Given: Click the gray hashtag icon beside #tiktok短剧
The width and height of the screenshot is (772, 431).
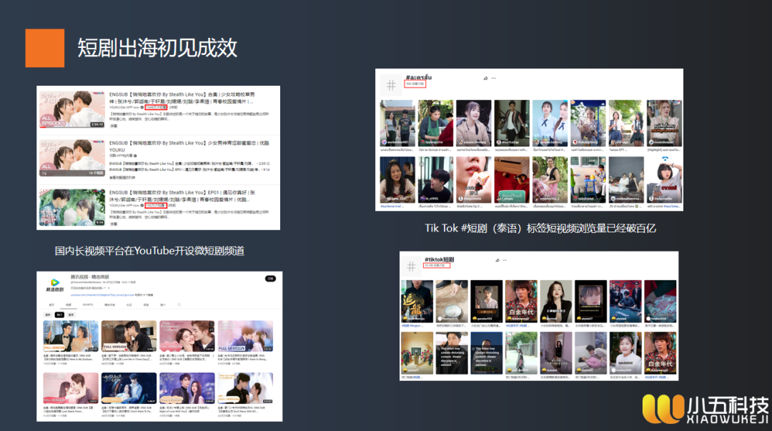Looking at the screenshot, I should [411, 267].
